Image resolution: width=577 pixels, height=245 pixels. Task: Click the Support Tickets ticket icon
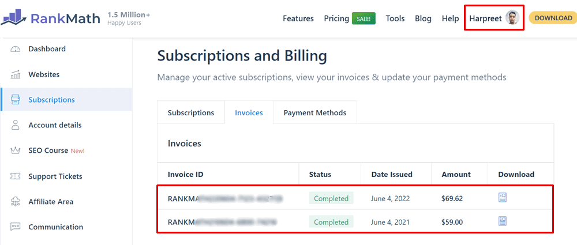pos(16,176)
